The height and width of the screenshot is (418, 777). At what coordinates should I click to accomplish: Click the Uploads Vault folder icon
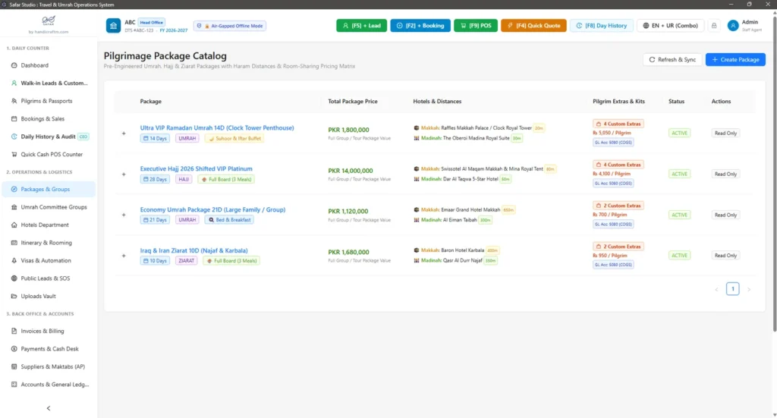tap(14, 296)
